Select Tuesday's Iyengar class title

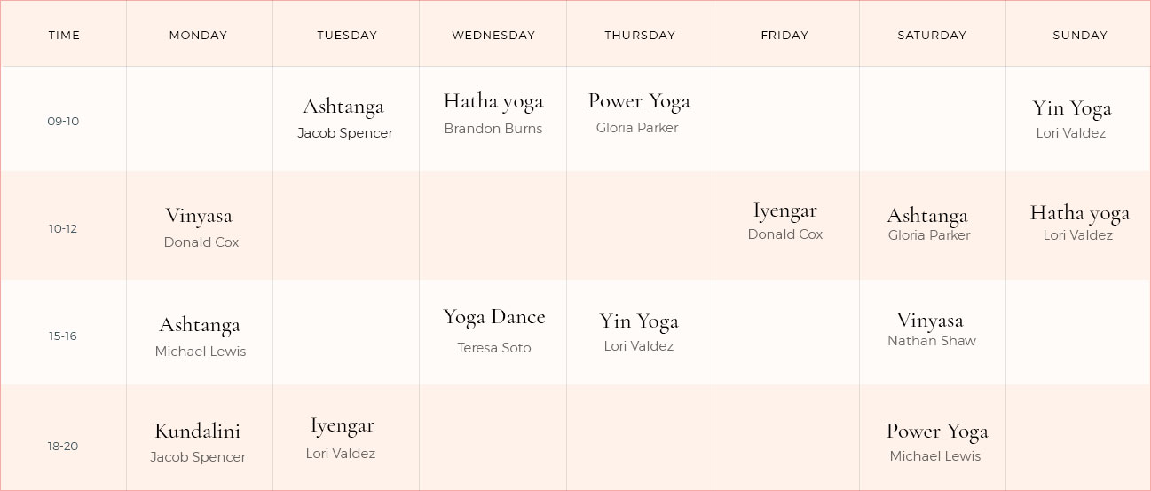(x=342, y=425)
